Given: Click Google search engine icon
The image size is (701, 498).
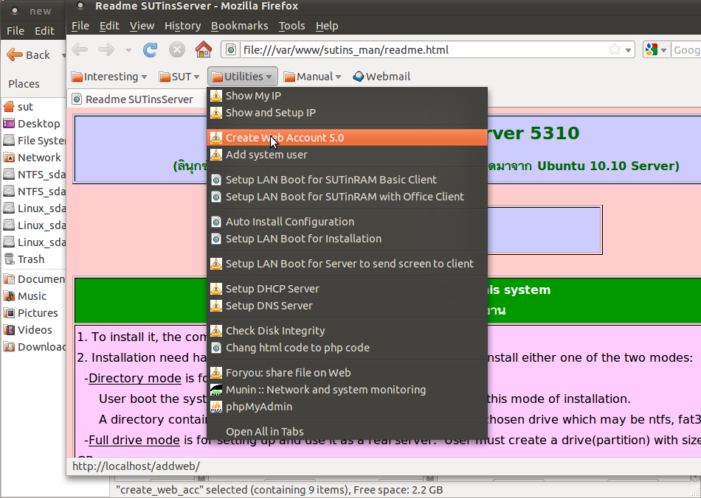Looking at the screenshot, I should (x=652, y=49).
